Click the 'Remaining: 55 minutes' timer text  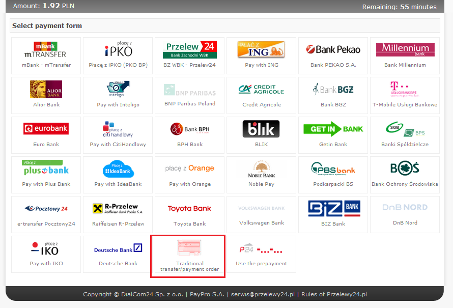click(399, 7)
